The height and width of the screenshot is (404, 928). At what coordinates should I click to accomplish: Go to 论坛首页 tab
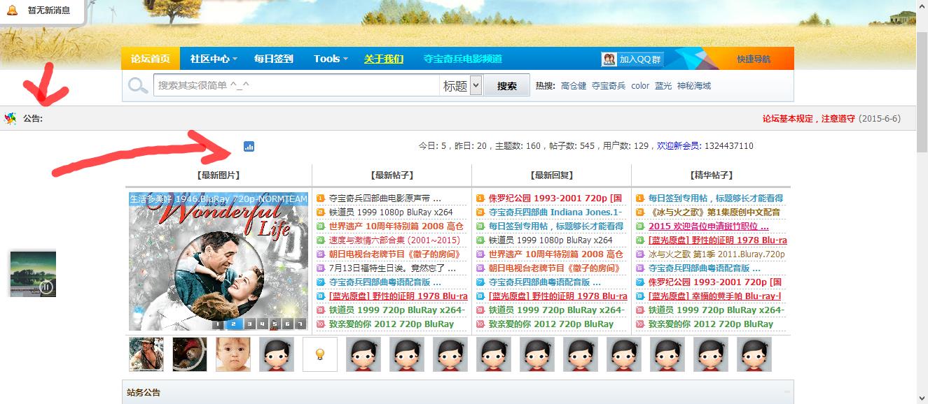click(x=151, y=59)
